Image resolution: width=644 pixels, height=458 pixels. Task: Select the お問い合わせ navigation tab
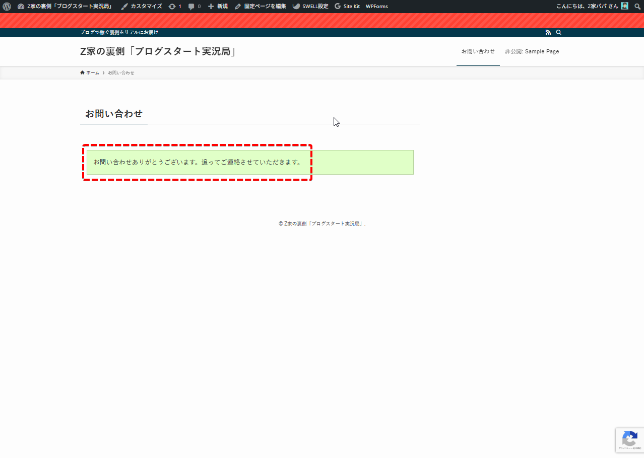[x=478, y=51]
